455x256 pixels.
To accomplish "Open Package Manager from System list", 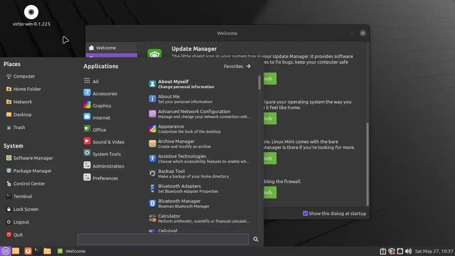I will point(29,171).
